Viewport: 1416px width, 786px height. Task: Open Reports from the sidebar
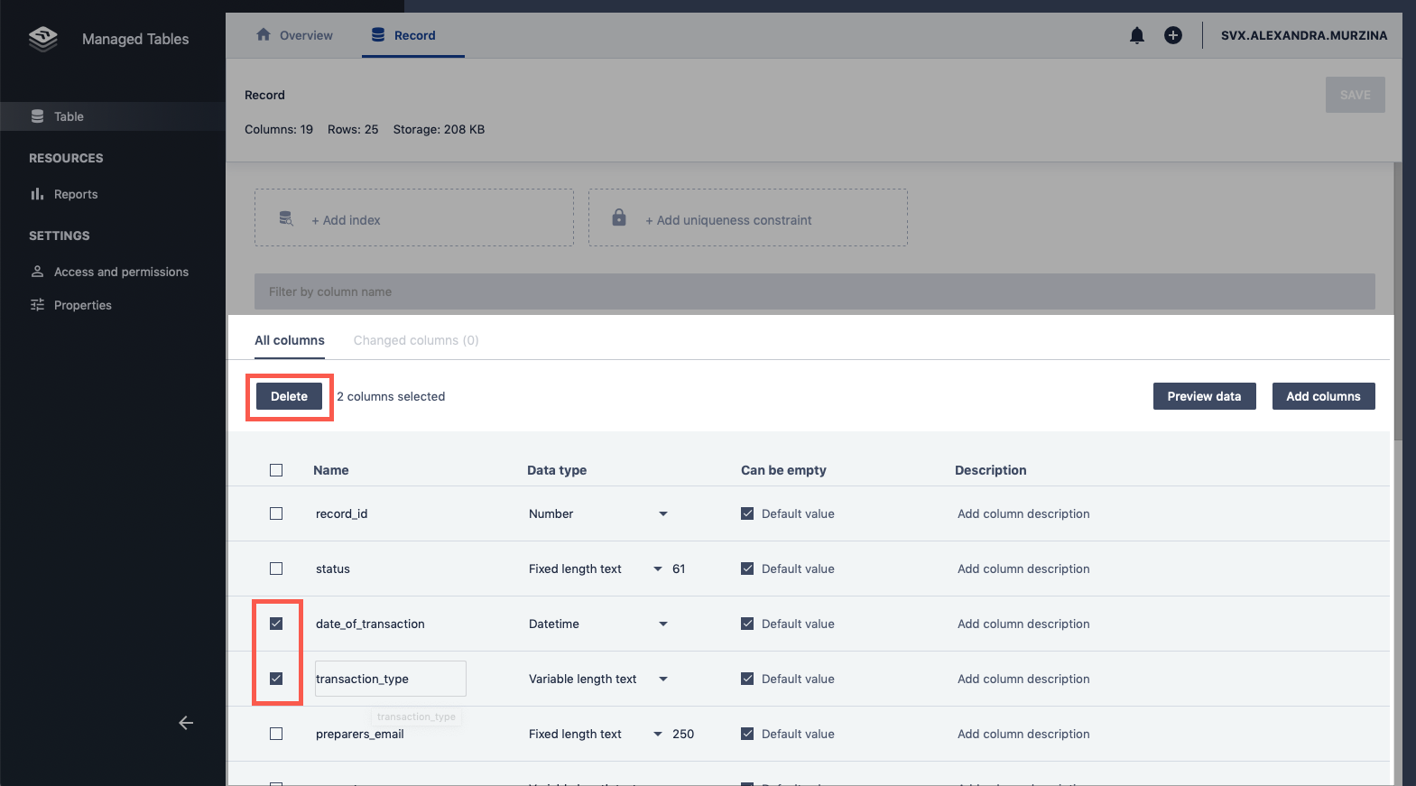click(75, 194)
